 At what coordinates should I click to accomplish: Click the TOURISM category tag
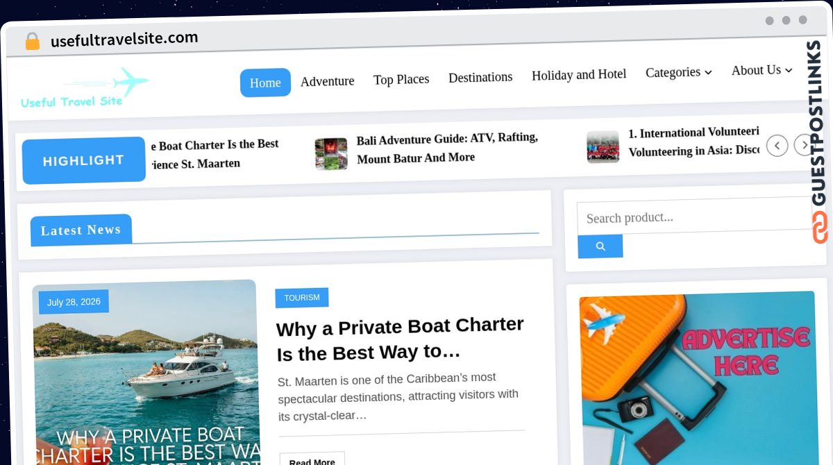pos(302,298)
